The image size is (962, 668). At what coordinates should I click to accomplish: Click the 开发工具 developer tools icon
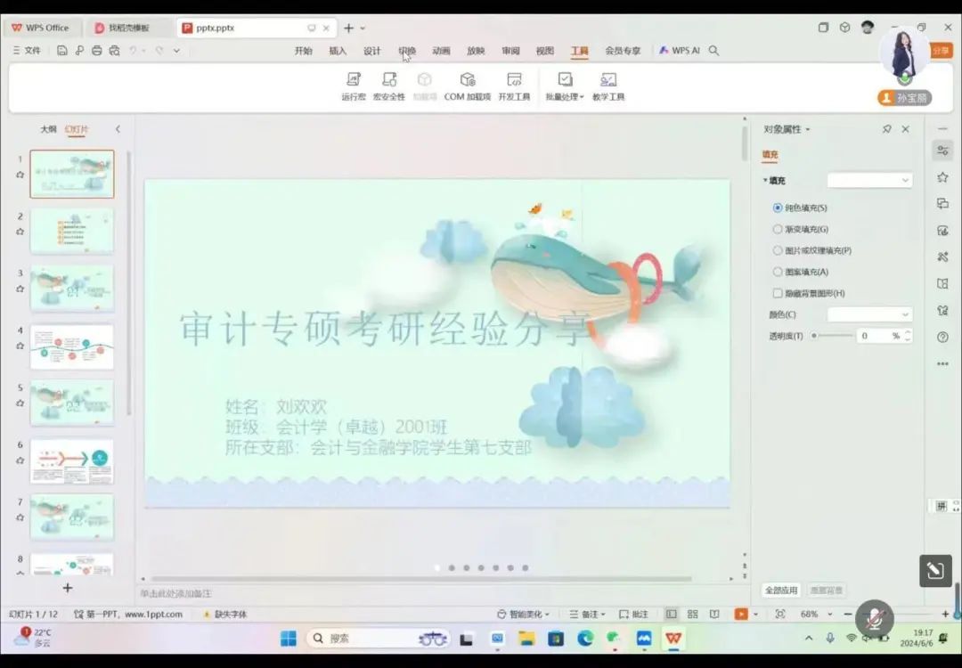[x=514, y=86]
